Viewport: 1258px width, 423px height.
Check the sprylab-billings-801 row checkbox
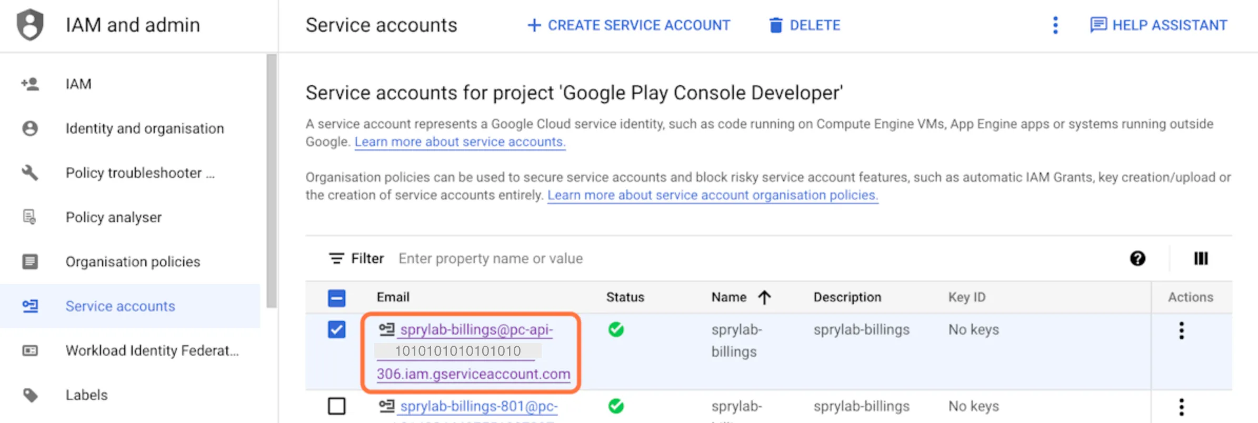coord(336,406)
